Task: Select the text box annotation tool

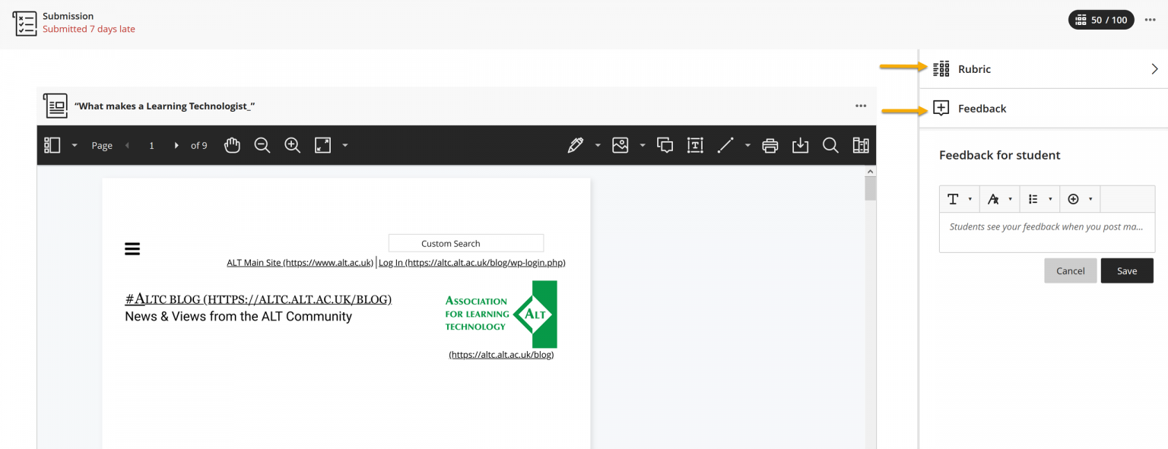Action: click(695, 145)
